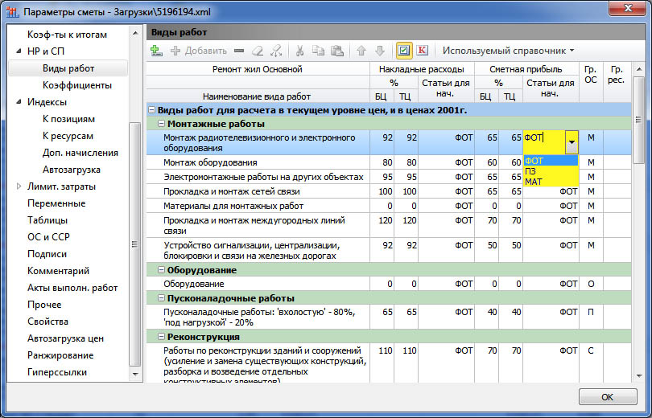The image size is (652, 418).
Task: Click the move down arrow icon
Action: pyautogui.click(x=379, y=51)
